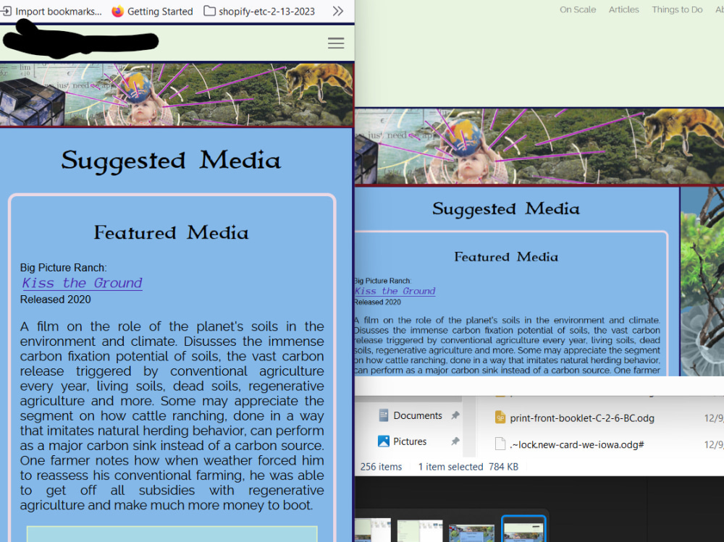Viewport: 724px width, 542px height.
Task: Click the banner image in right window
Action: coord(539,146)
